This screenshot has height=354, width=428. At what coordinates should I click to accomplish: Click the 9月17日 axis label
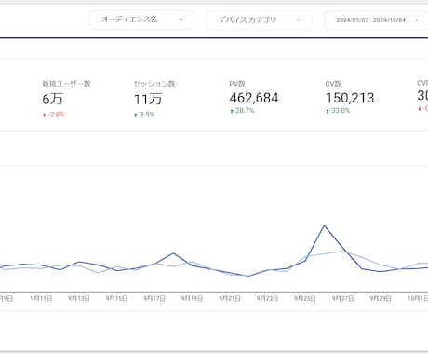click(154, 298)
